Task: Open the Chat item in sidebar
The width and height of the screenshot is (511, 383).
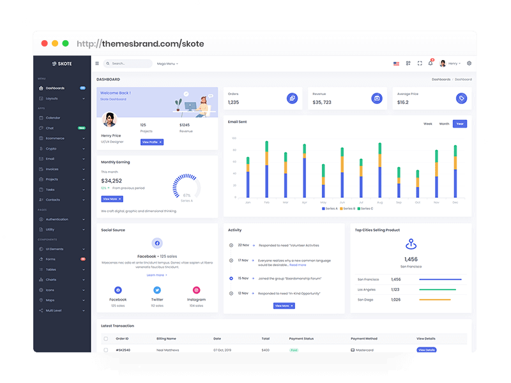Action: click(50, 128)
